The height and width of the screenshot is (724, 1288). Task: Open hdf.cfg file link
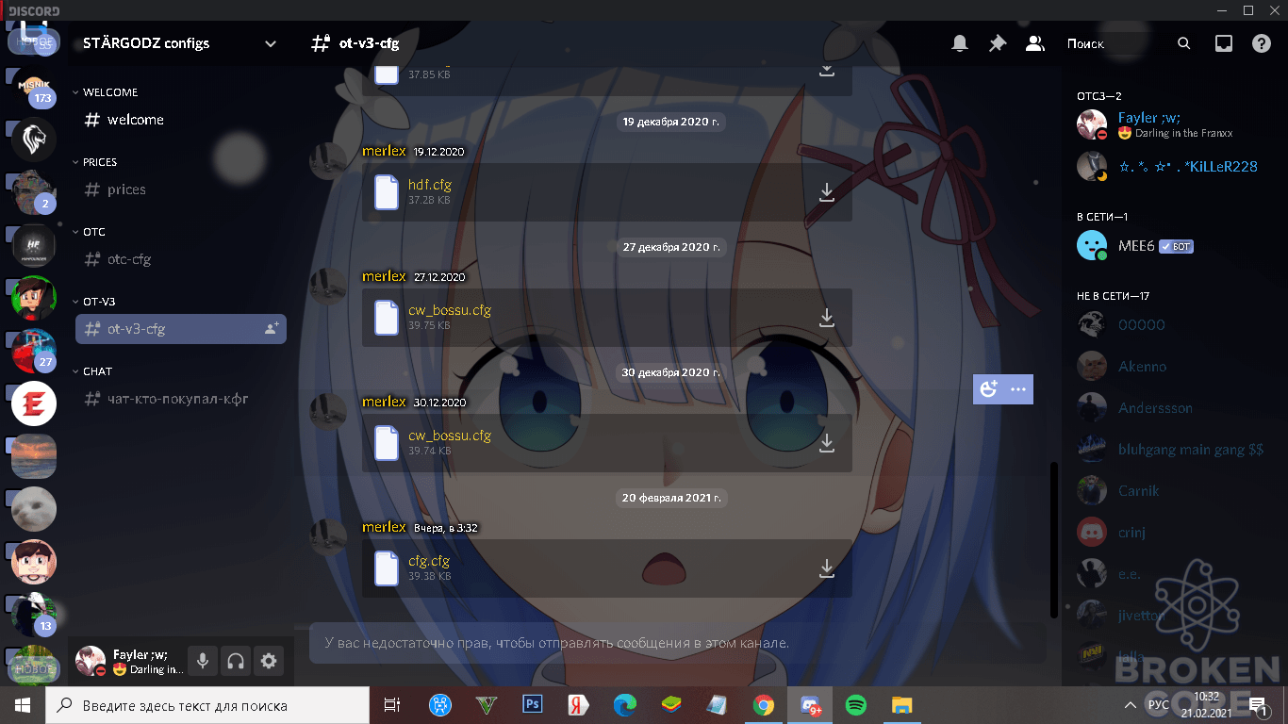[x=430, y=185]
